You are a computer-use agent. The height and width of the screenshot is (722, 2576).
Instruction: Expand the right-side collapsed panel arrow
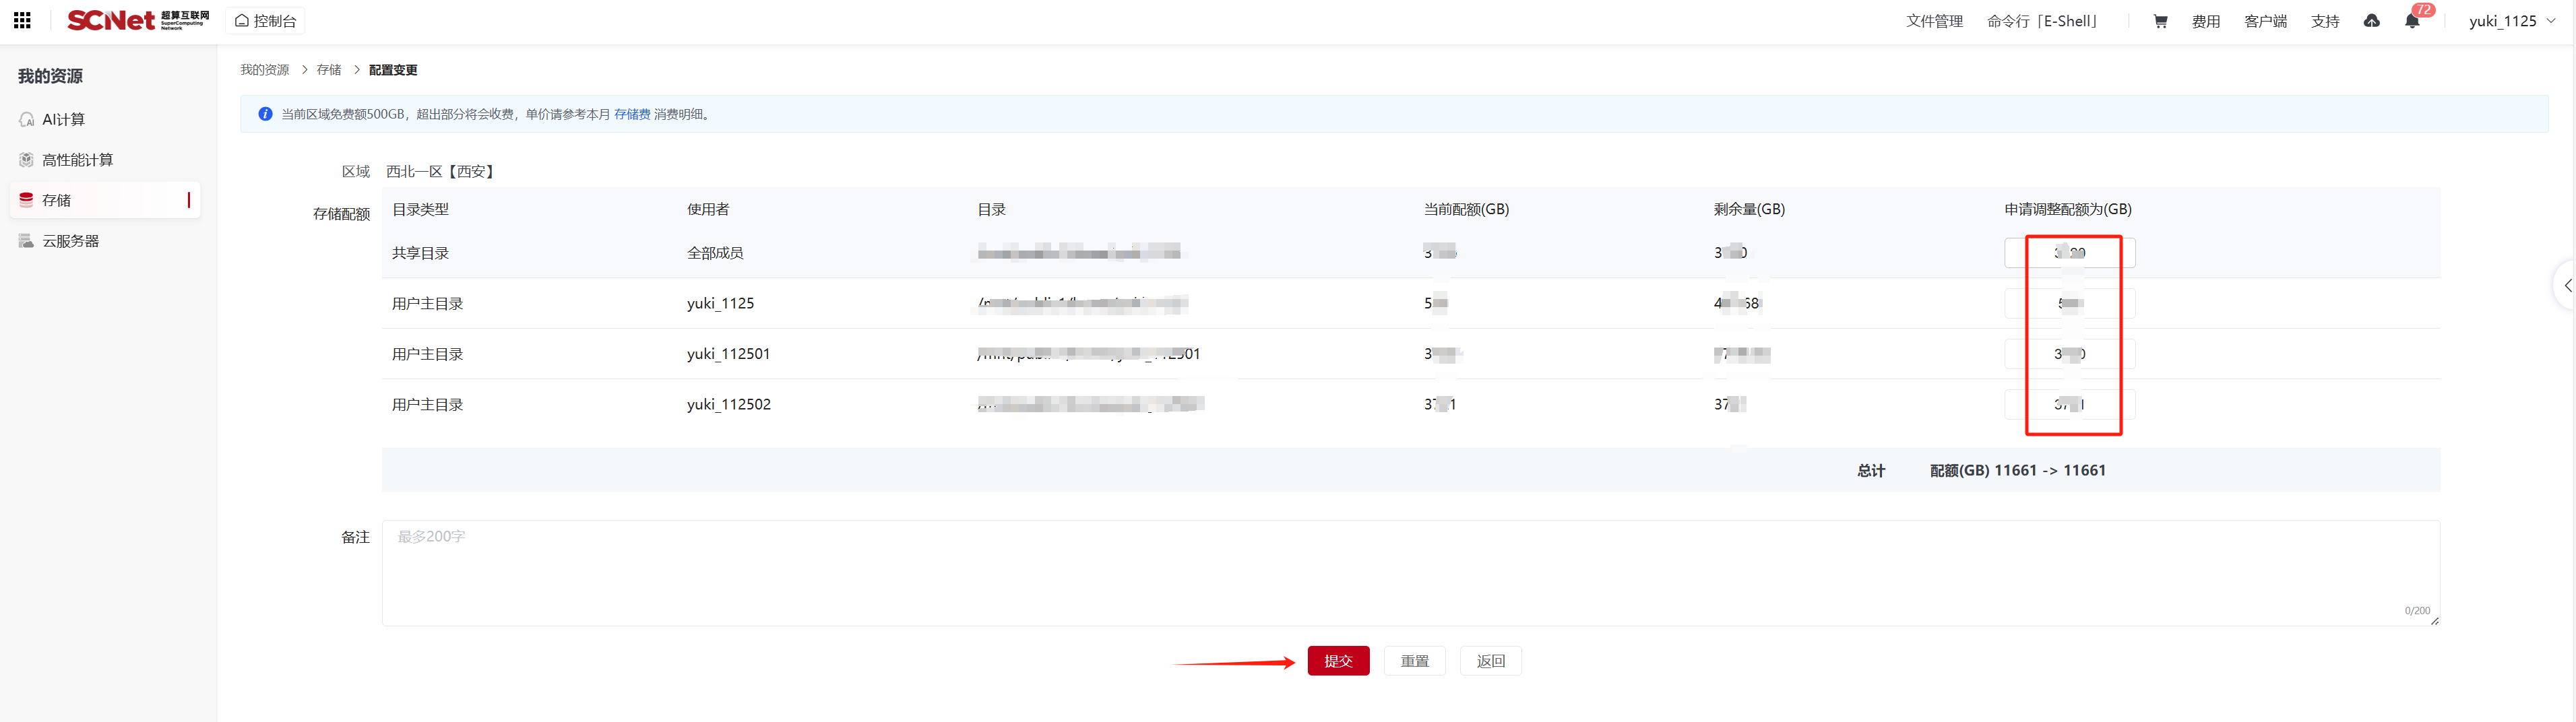(2566, 286)
